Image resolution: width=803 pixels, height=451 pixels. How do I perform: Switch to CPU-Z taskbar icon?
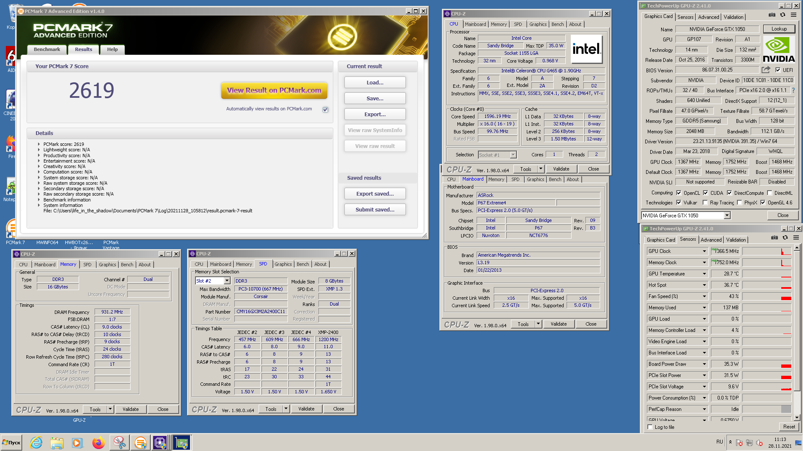(x=160, y=443)
